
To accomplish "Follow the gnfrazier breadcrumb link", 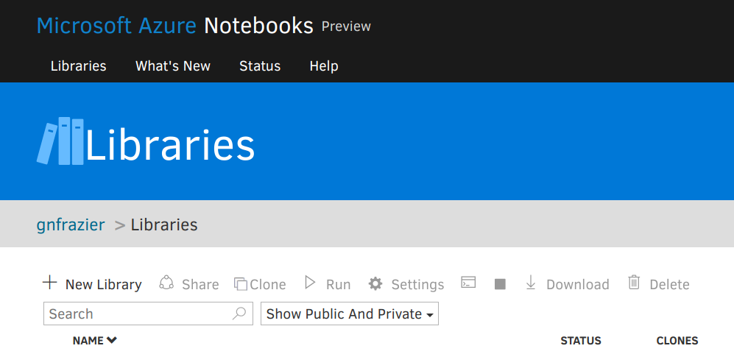I will (71, 224).
